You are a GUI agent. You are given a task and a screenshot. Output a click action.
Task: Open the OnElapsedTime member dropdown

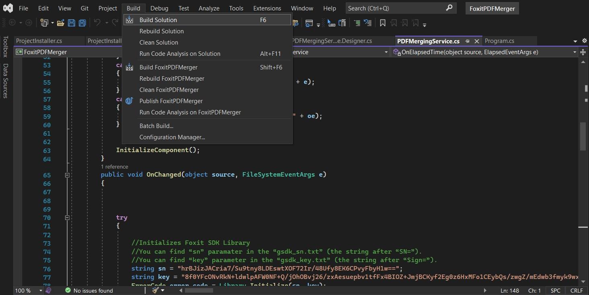575,52
